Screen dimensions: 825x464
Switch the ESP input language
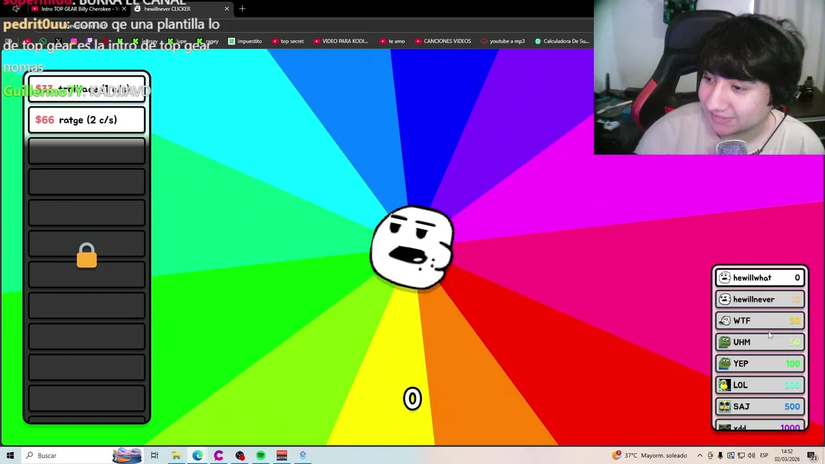pyautogui.click(x=764, y=456)
